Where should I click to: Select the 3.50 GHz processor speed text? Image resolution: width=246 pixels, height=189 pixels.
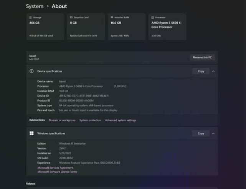(120, 86)
